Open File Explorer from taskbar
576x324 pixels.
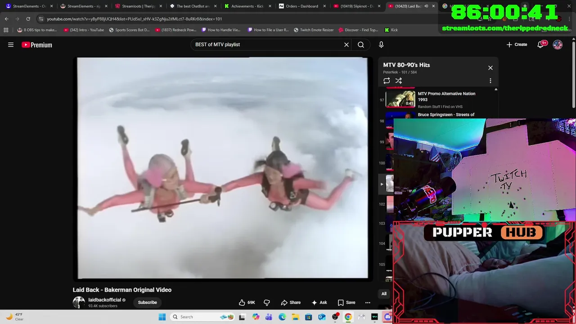295,317
